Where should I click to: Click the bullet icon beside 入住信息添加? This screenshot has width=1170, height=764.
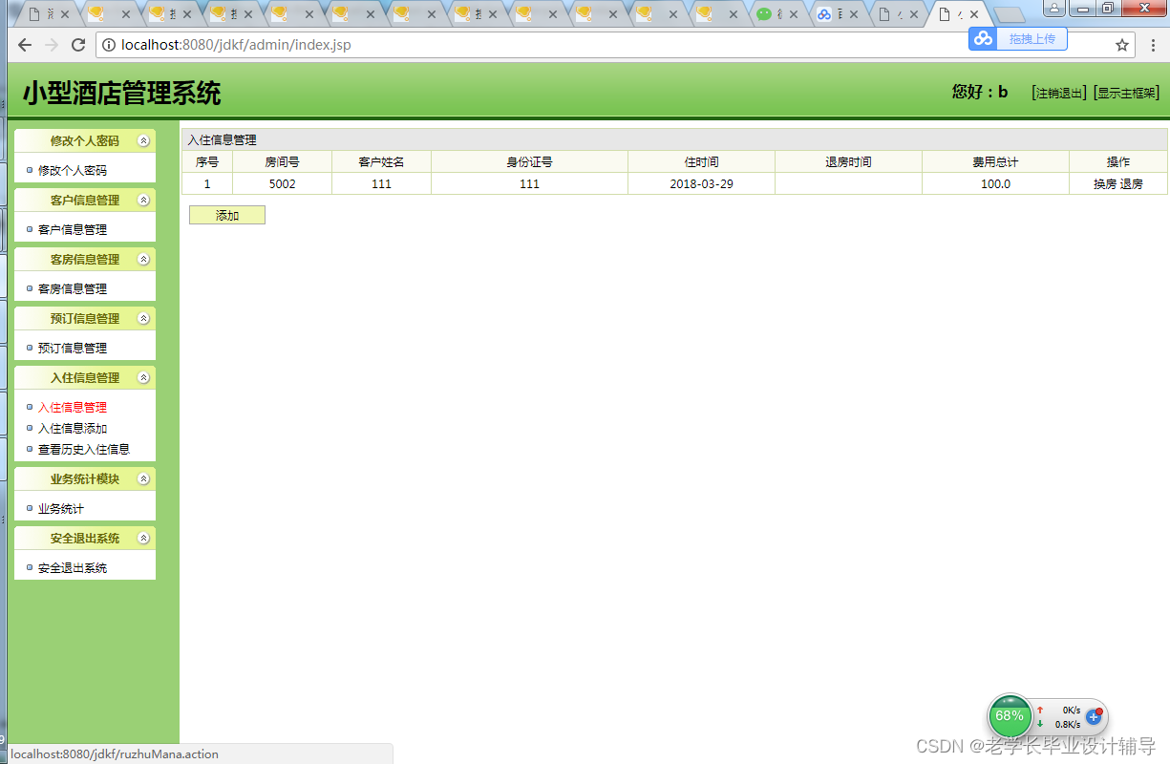tap(29, 428)
